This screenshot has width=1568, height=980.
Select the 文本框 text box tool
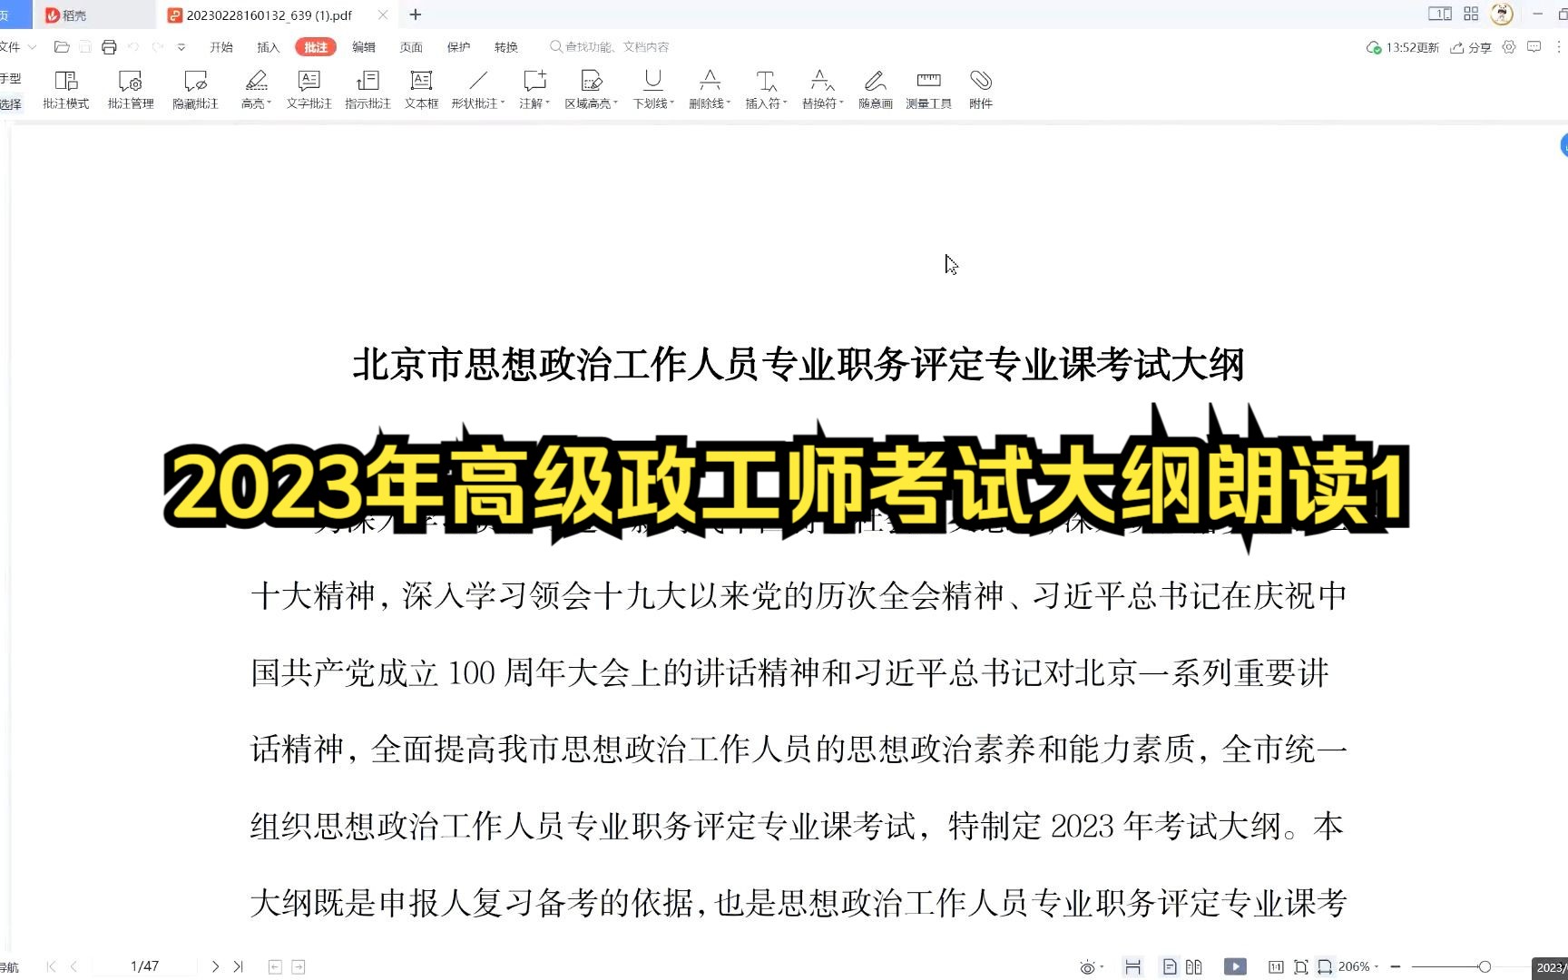(421, 91)
